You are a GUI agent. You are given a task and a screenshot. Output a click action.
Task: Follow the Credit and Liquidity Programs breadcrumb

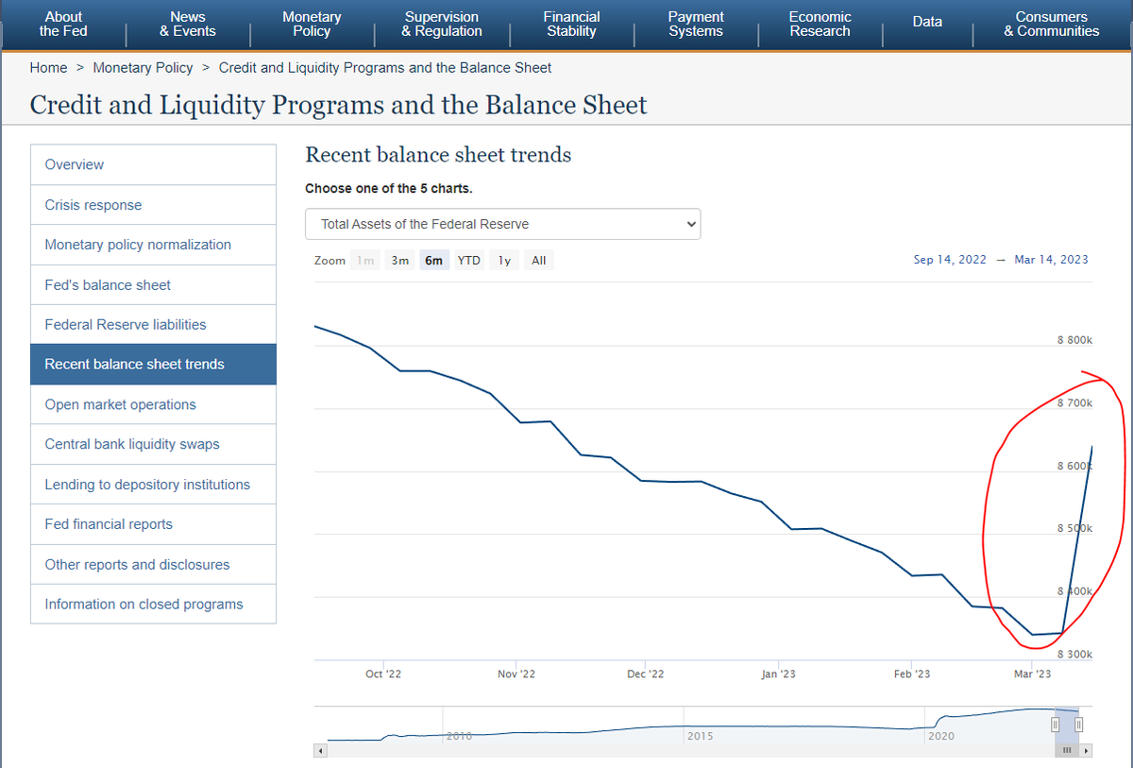click(x=385, y=68)
